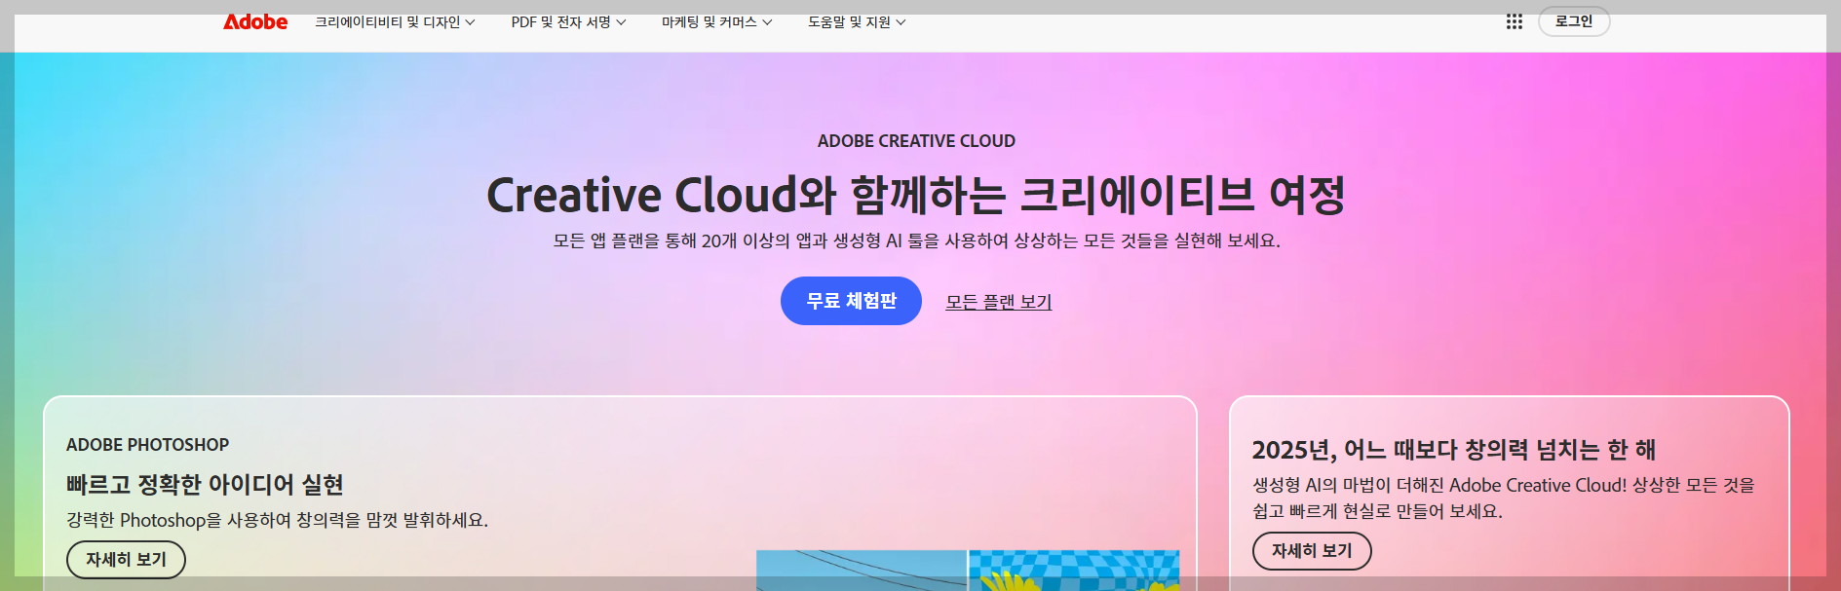Image resolution: width=1841 pixels, height=591 pixels.
Task: Expand 도움말 및 지원 menu
Action: point(857,21)
